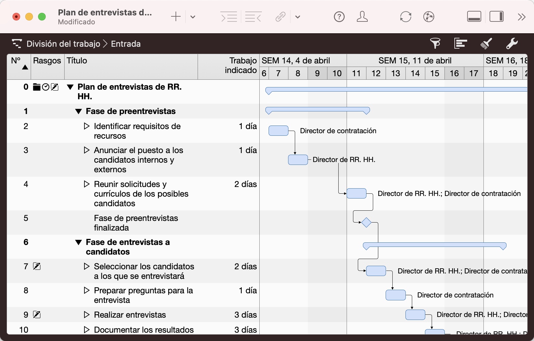Screen dimensions: 534x341
Task: Click the indent task icon
Action: pyautogui.click(x=229, y=17)
